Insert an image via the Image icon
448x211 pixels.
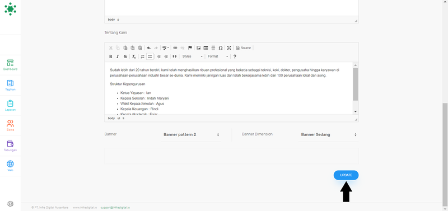198,48
